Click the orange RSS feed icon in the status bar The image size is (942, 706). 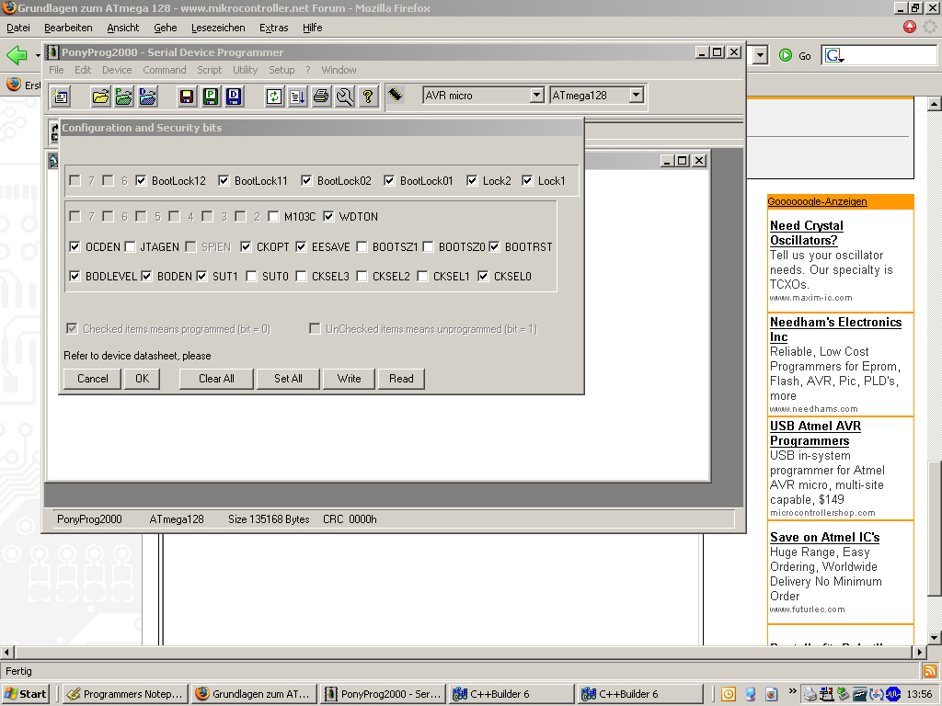pyautogui.click(x=930, y=670)
